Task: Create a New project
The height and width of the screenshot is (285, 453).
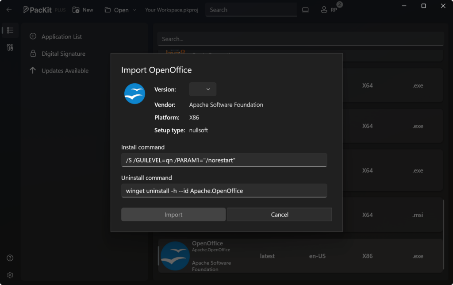Action: click(83, 10)
